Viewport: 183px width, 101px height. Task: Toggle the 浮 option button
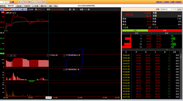click(15, 10)
